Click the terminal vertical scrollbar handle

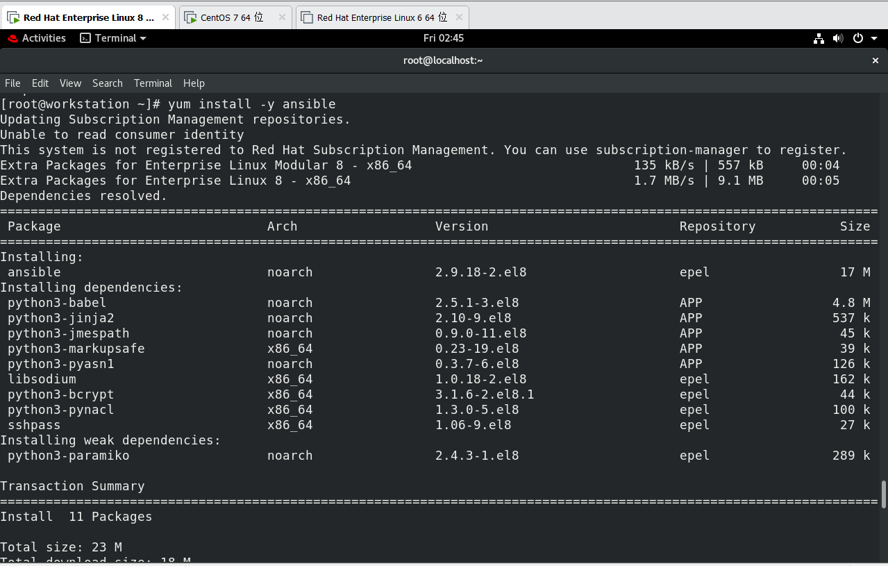click(884, 494)
